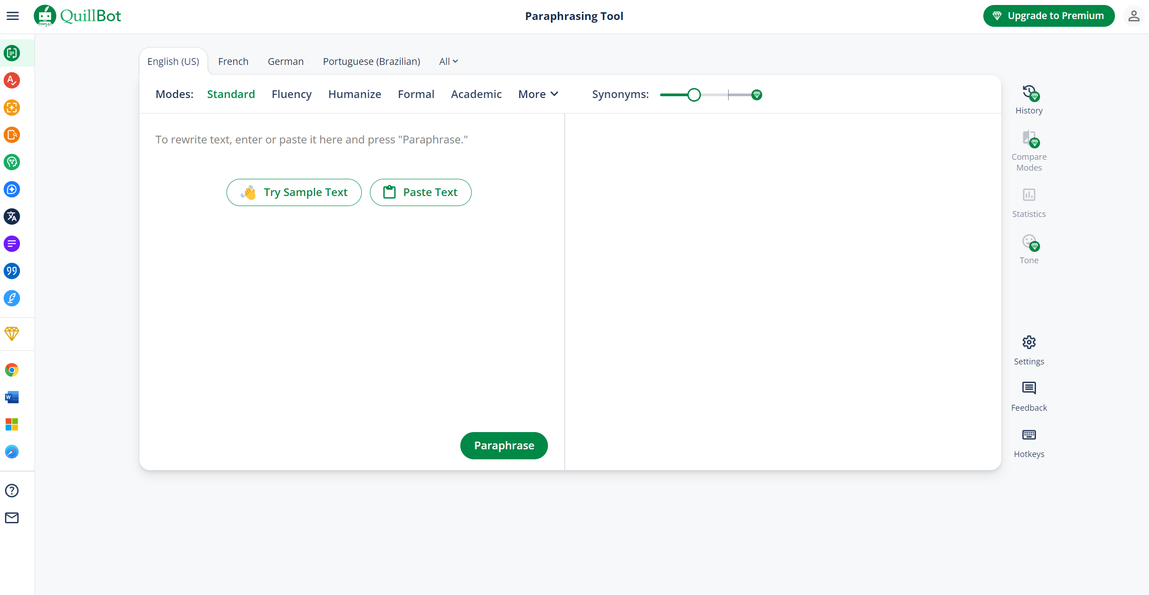Open the Citation Generator quote icon
Image resolution: width=1149 pixels, height=595 pixels.
click(12, 271)
